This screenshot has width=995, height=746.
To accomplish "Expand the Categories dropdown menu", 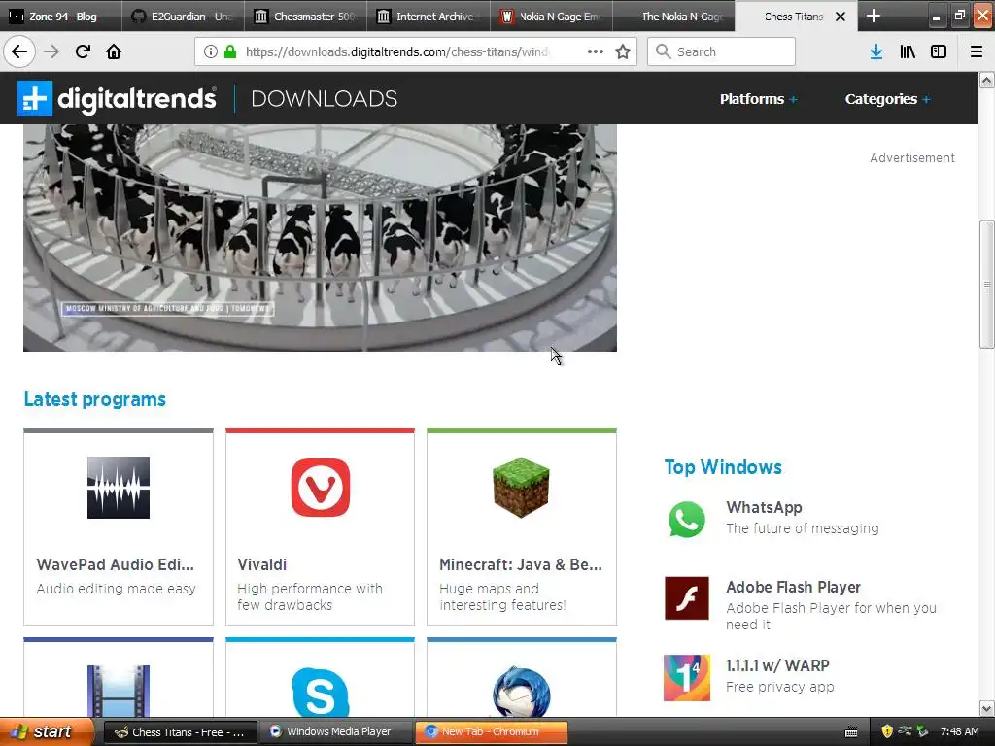I will point(887,99).
